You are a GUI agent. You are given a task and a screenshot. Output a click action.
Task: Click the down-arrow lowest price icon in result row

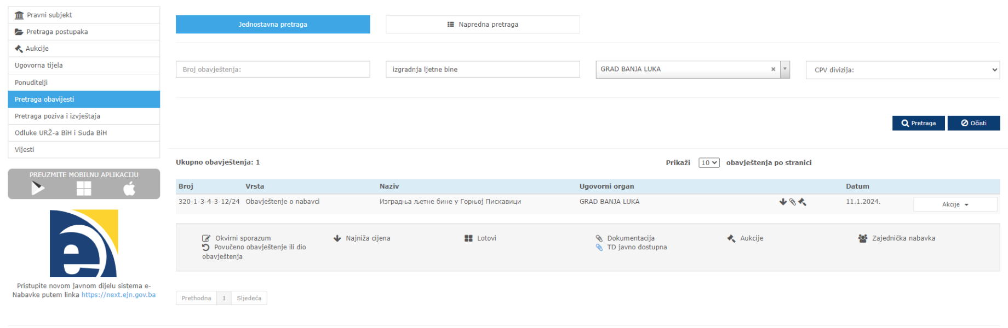click(x=783, y=202)
